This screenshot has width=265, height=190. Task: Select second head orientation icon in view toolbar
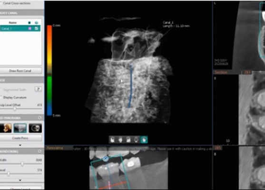click(120, 140)
